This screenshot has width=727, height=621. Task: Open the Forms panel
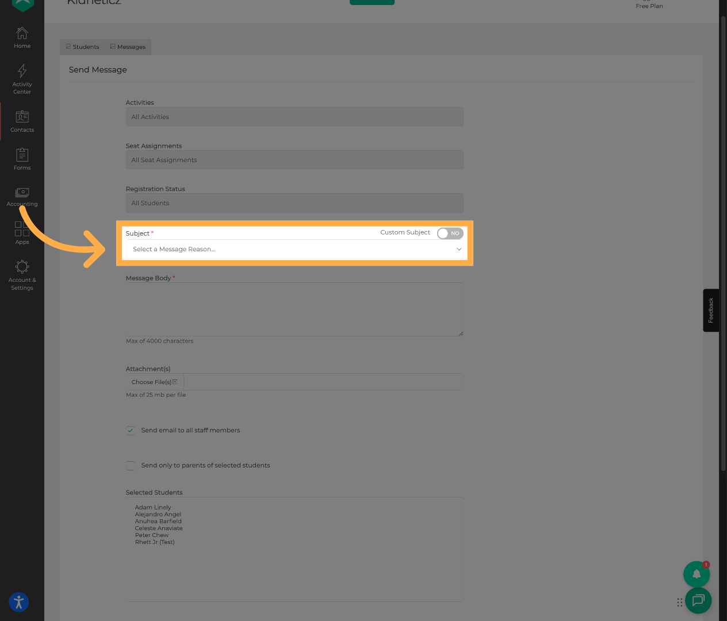coord(22,159)
